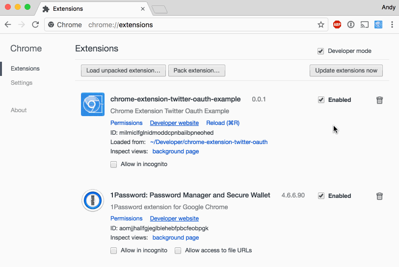Click the ID aomjjhallfgjeglblehebfpbcfeobpgk text
The height and width of the screenshot is (267, 399).
tap(160, 228)
